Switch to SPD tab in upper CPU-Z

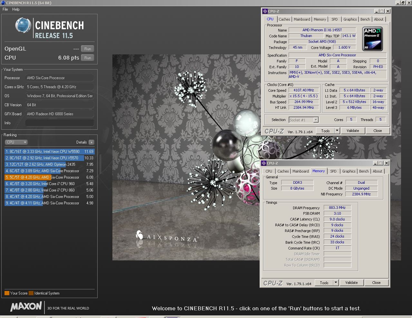(335, 19)
